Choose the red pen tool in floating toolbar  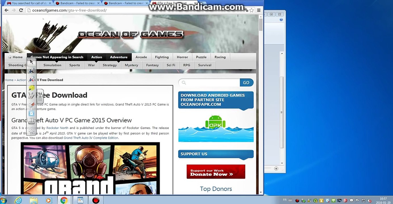(x=31, y=80)
